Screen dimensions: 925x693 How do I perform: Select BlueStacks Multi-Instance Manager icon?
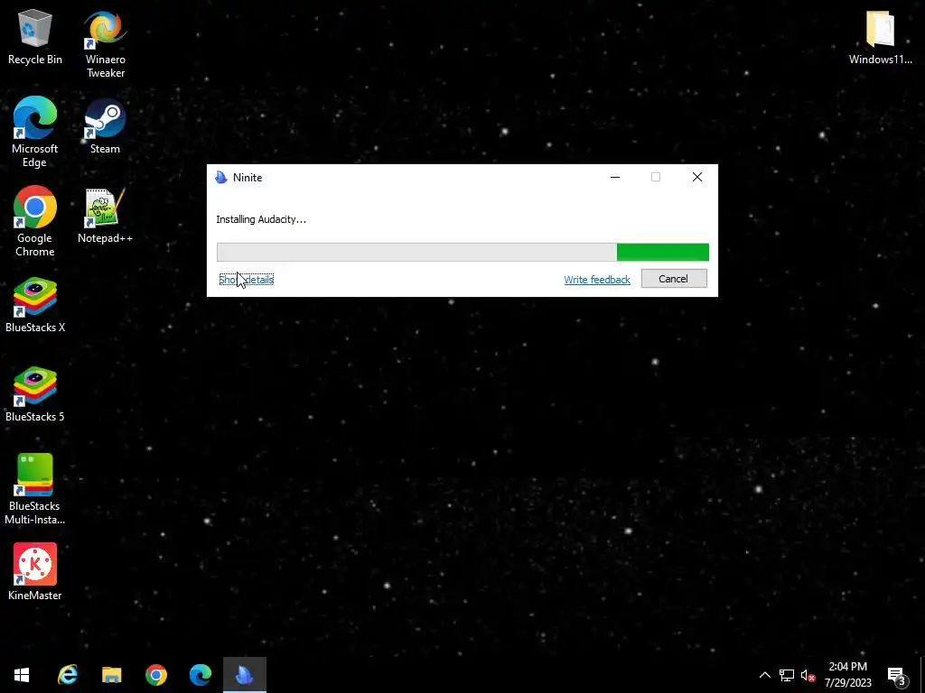[x=35, y=489]
